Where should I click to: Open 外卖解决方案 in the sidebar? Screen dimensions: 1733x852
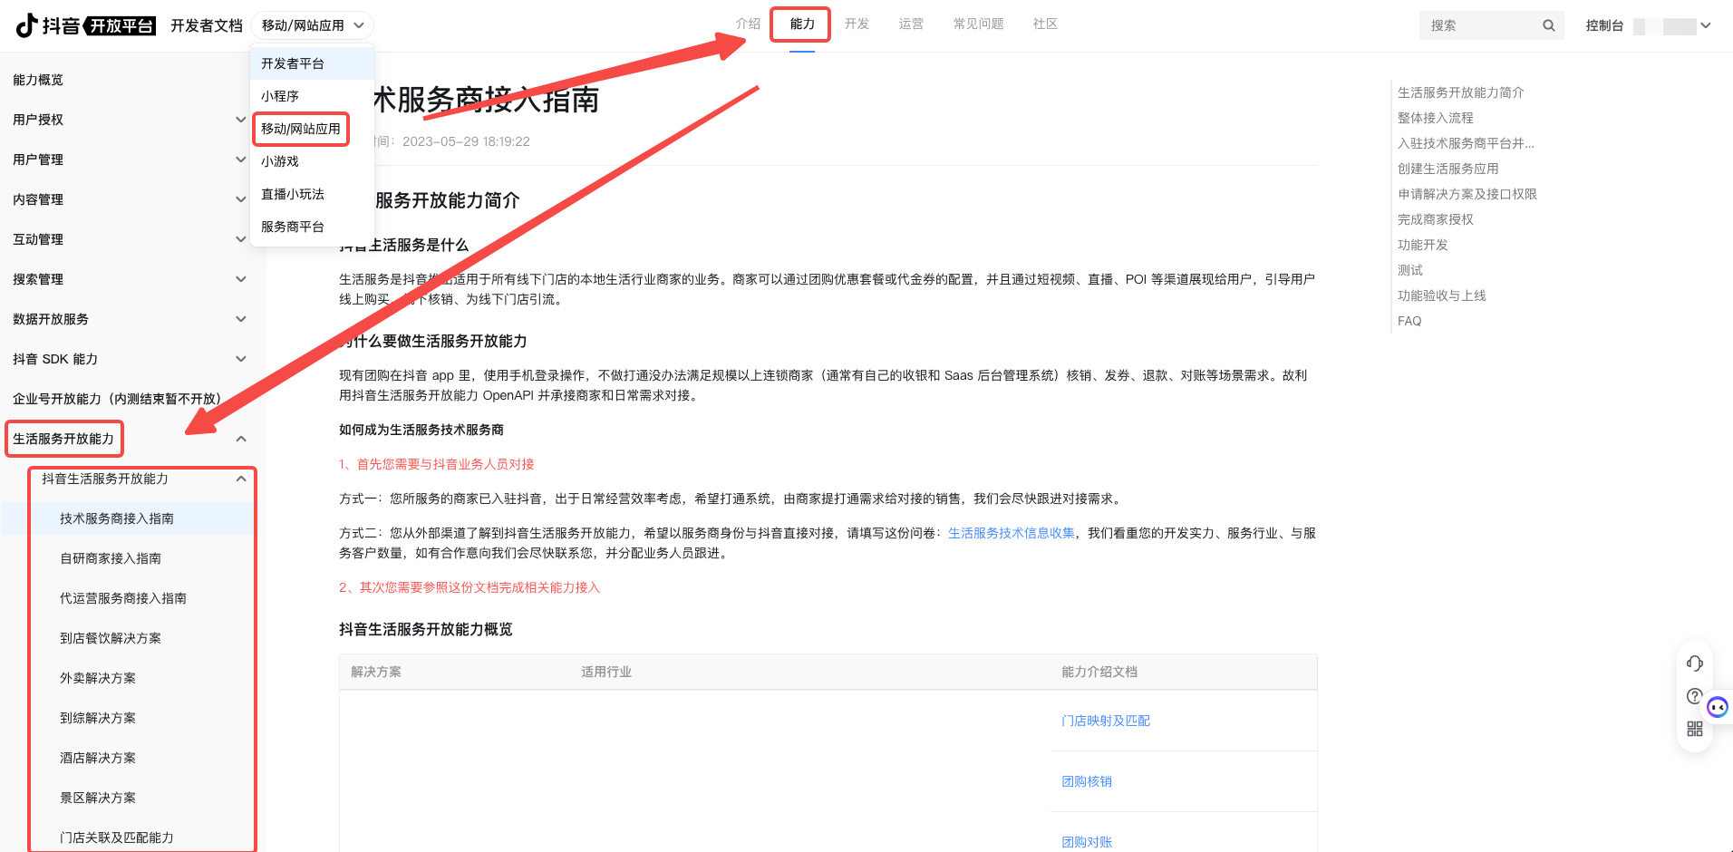coord(98,678)
